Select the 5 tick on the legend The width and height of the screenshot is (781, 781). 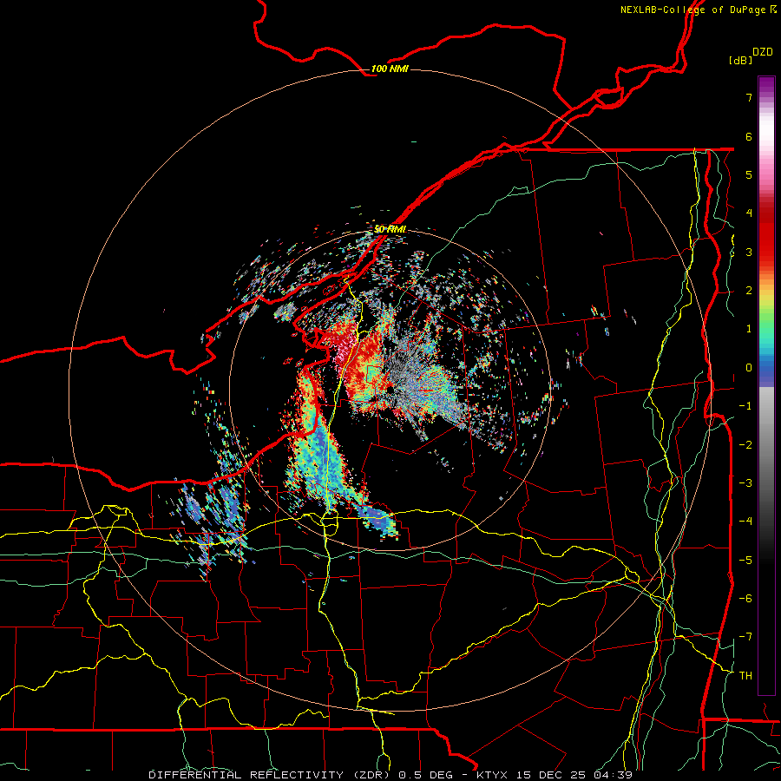(x=749, y=174)
